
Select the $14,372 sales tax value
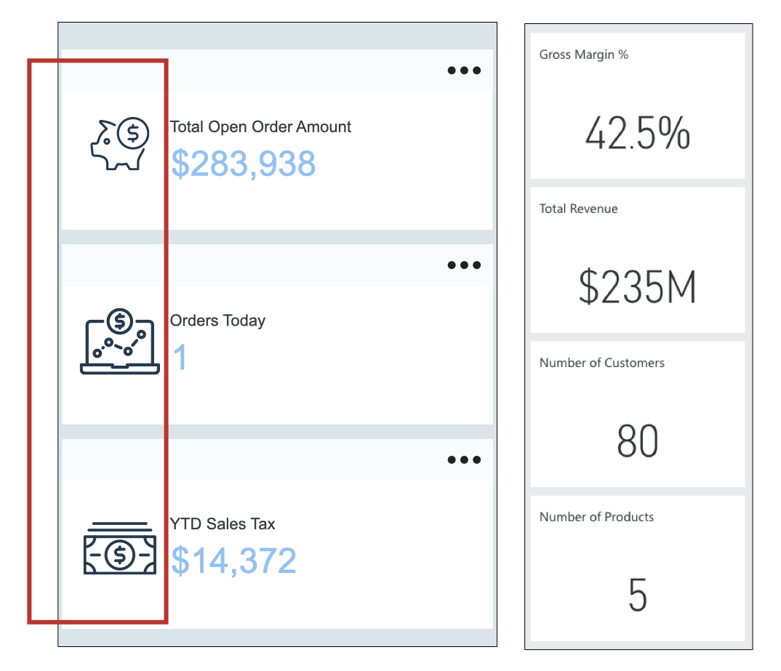click(233, 560)
